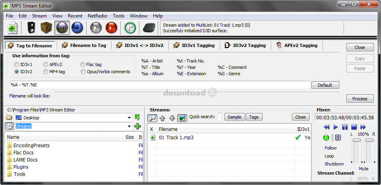Stop playback in the mixer
The width and height of the screenshot is (381, 185).
click(354, 127)
